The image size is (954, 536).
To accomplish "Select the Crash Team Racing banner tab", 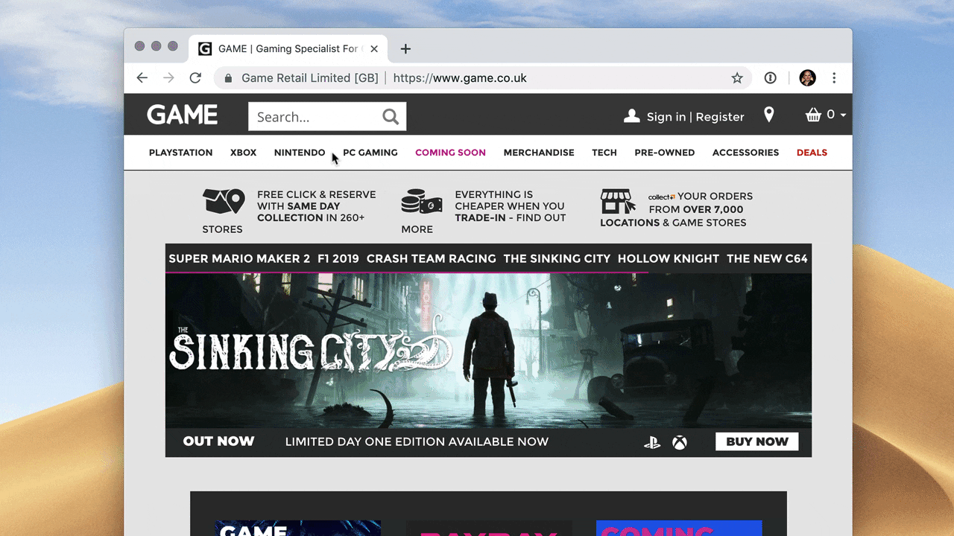I will tap(432, 259).
